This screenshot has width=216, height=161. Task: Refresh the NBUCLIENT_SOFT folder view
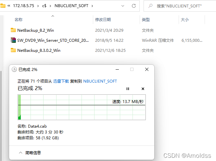click(x=134, y=6)
